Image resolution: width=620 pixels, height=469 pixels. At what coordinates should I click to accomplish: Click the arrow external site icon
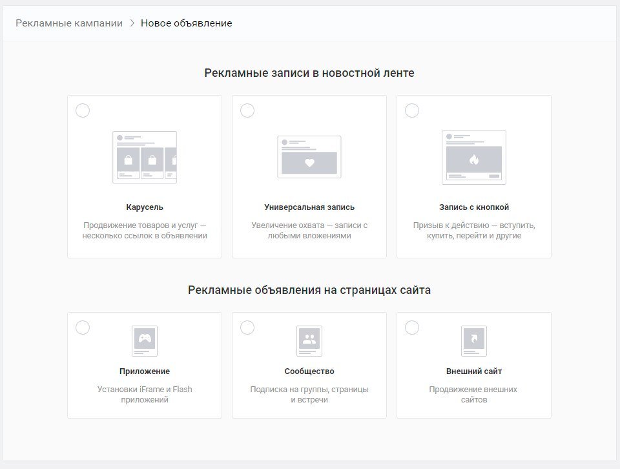(x=473, y=341)
